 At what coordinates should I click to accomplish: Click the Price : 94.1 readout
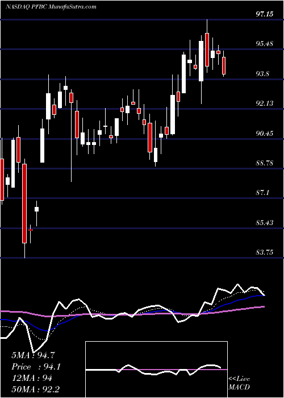click(x=36, y=367)
